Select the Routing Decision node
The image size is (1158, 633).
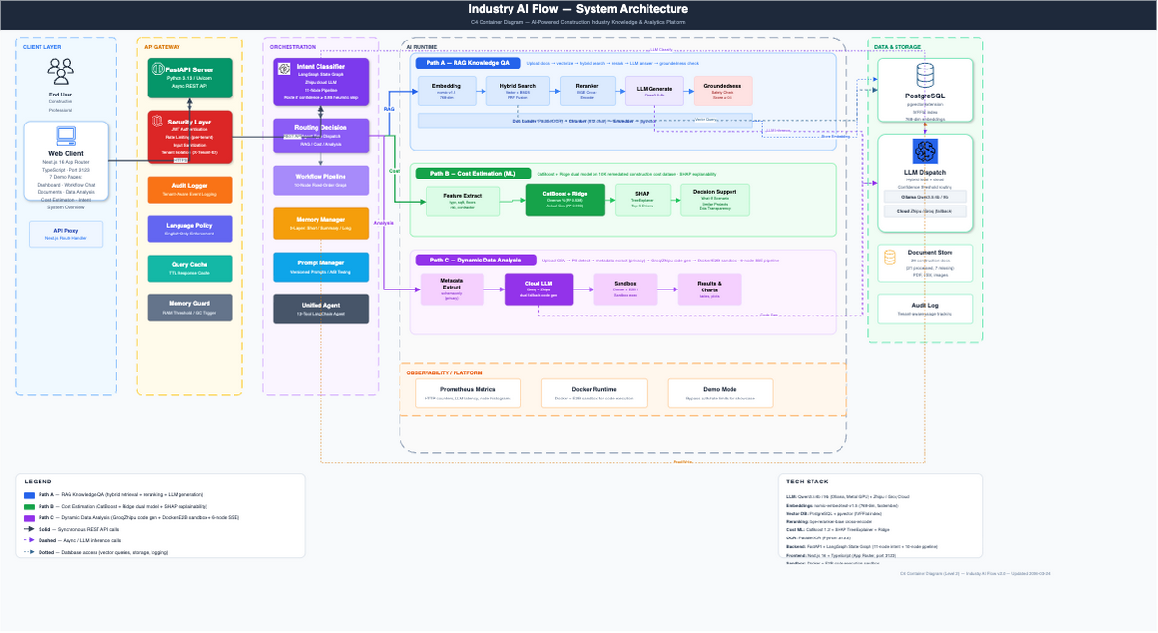click(320, 136)
